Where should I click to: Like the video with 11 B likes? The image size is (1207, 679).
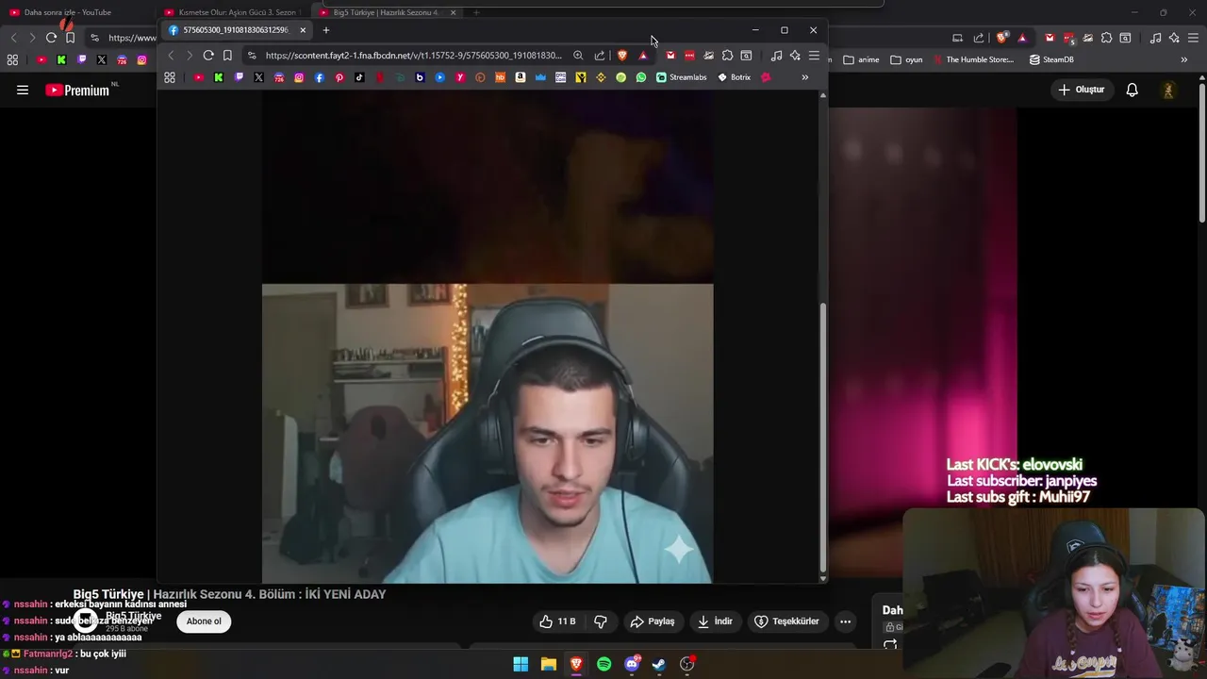557,621
